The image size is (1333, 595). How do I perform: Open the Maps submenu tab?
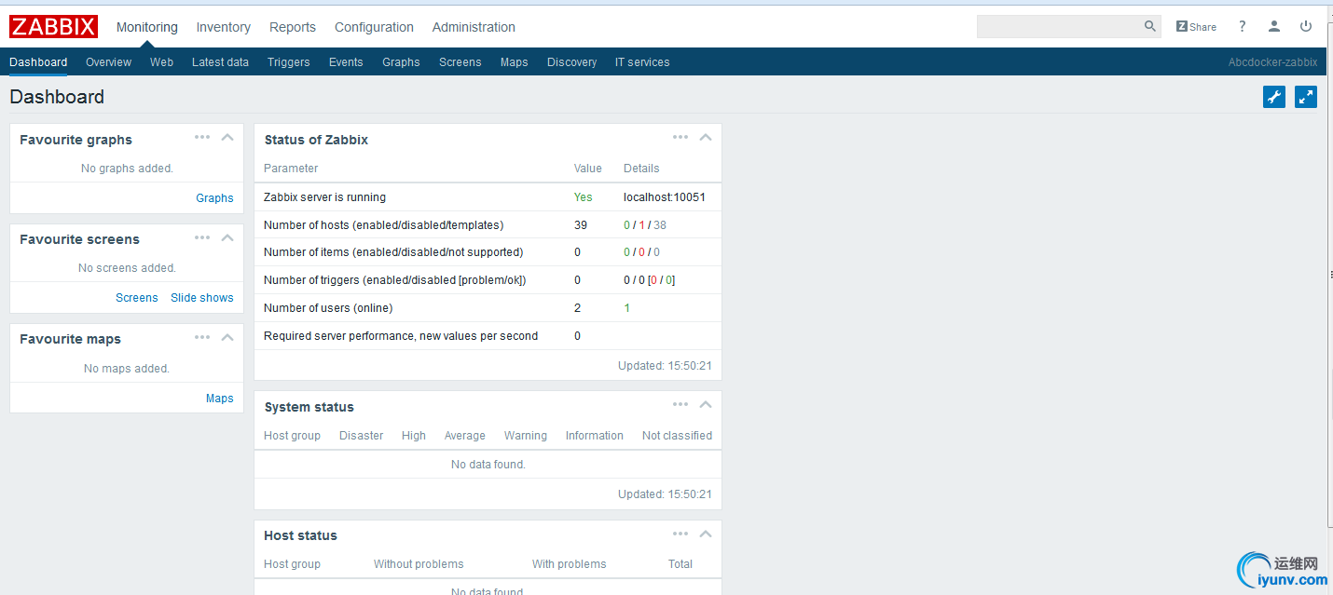click(514, 62)
